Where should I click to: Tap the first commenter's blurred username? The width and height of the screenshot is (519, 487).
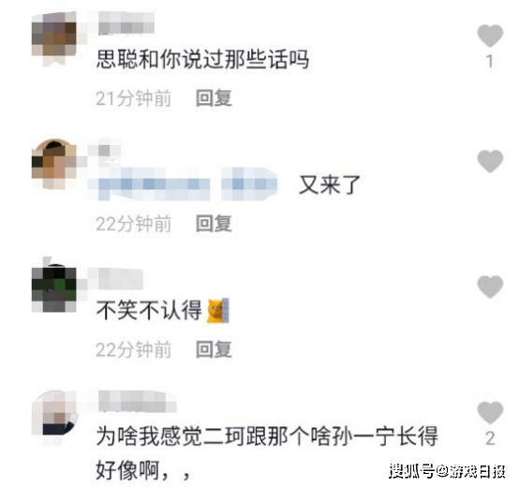126,23
